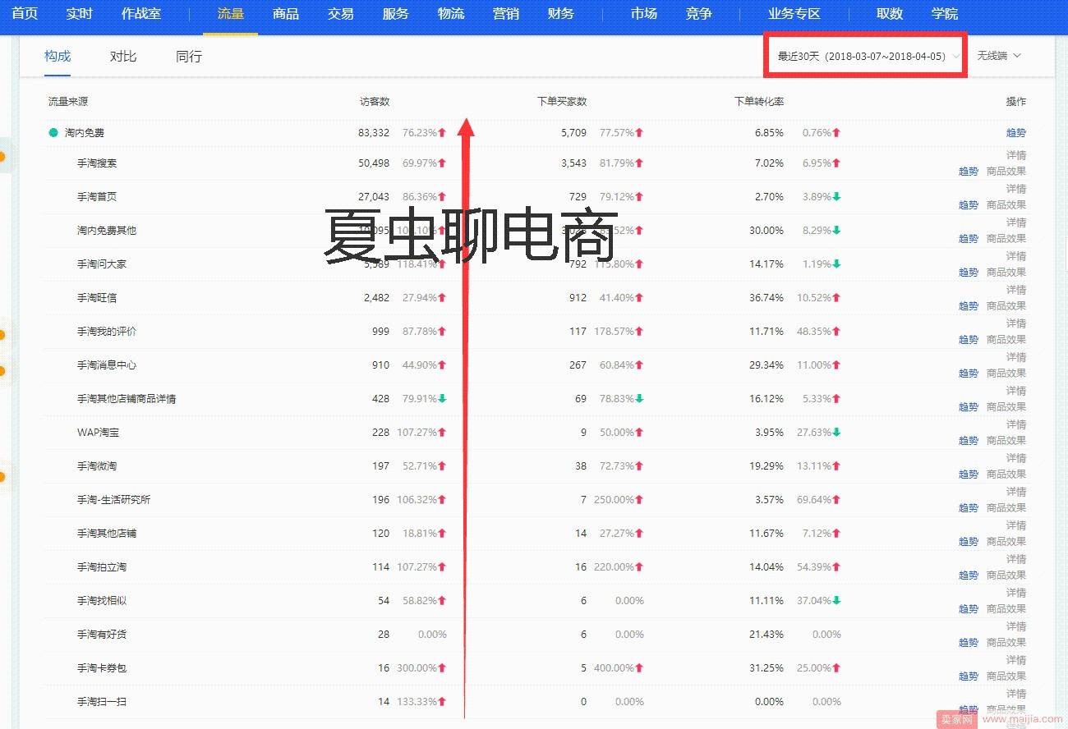
Task: Click the green dot beside 淘内免费
Action: (53, 132)
